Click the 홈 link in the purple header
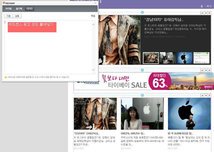214x152 pixels. (x=202, y=6)
